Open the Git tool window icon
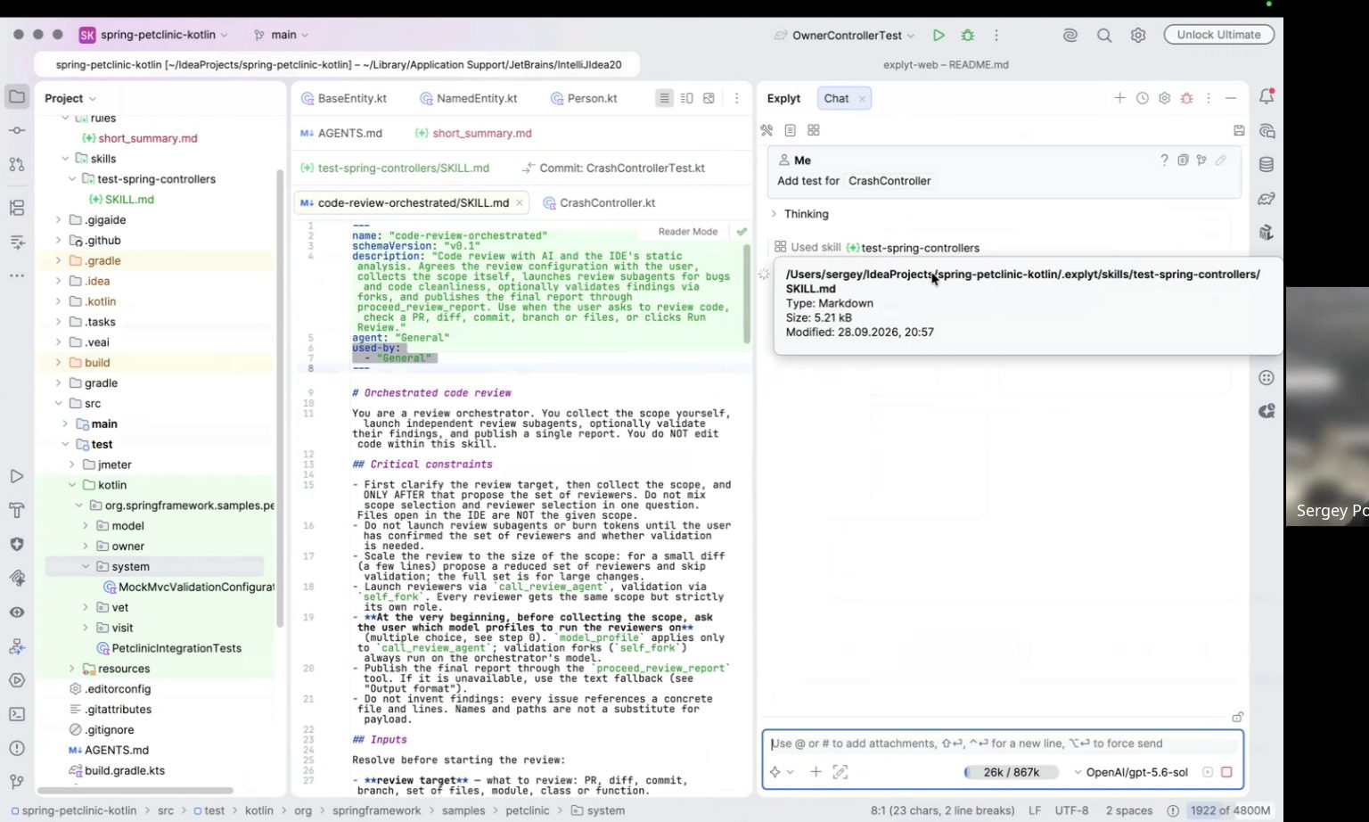This screenshot has width=1369, height=822. (x=17, y=782)
